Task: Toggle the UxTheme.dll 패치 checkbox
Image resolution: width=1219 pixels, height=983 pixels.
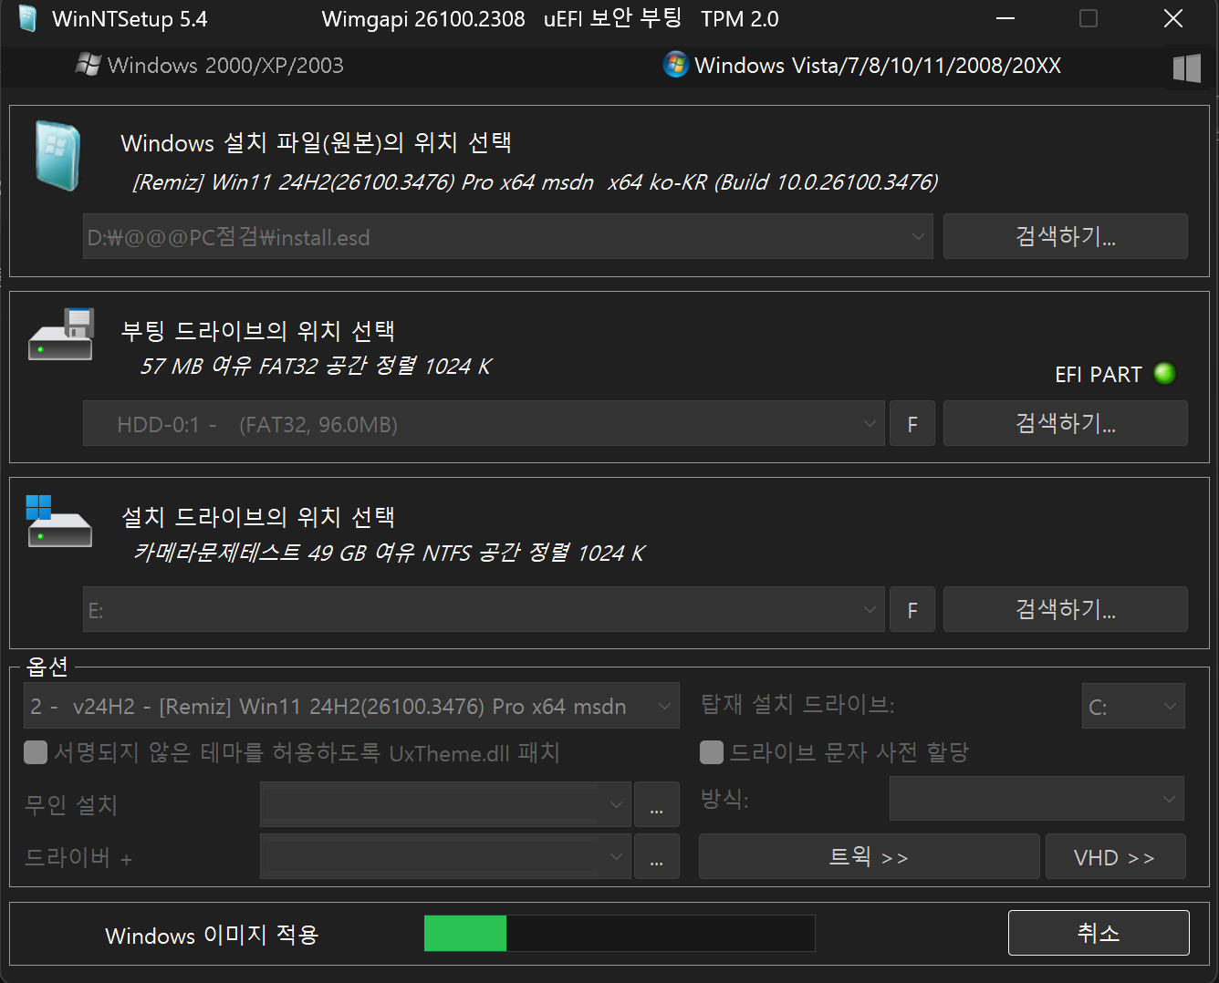Action: tap(36, 752)
